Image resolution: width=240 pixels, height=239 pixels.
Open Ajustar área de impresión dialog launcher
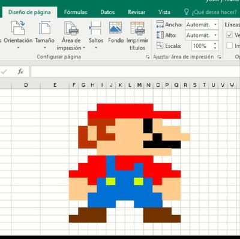(219, 57)
